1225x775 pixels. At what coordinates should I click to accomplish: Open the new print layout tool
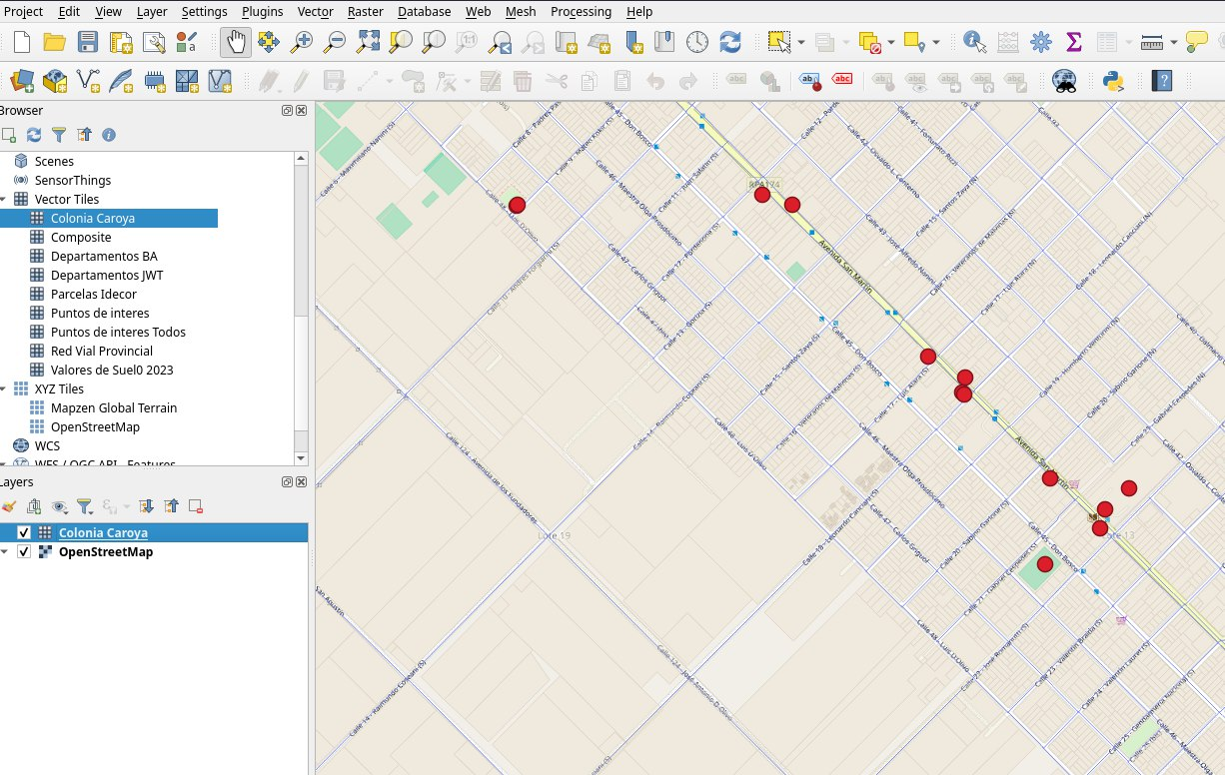(121, 42)
